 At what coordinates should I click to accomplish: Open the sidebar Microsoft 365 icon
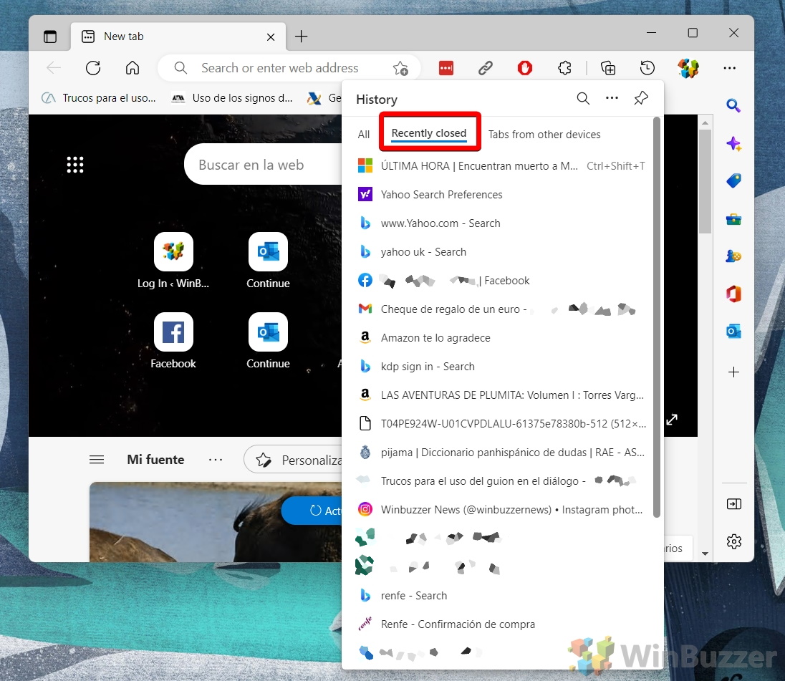(x=733, y=294)
